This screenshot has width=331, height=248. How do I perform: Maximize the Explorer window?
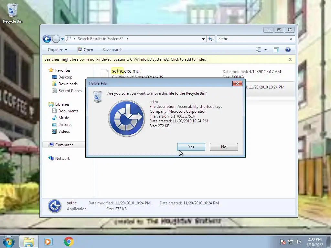(279, 30)
